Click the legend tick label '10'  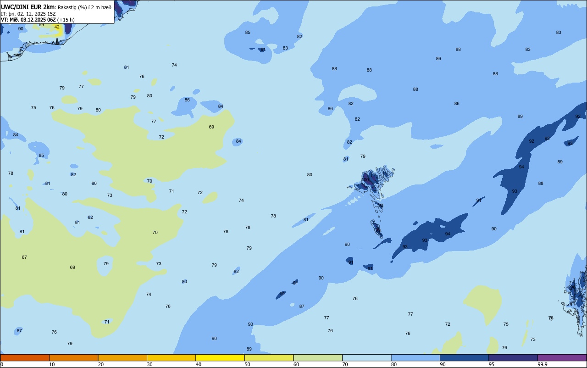[52, 364]
